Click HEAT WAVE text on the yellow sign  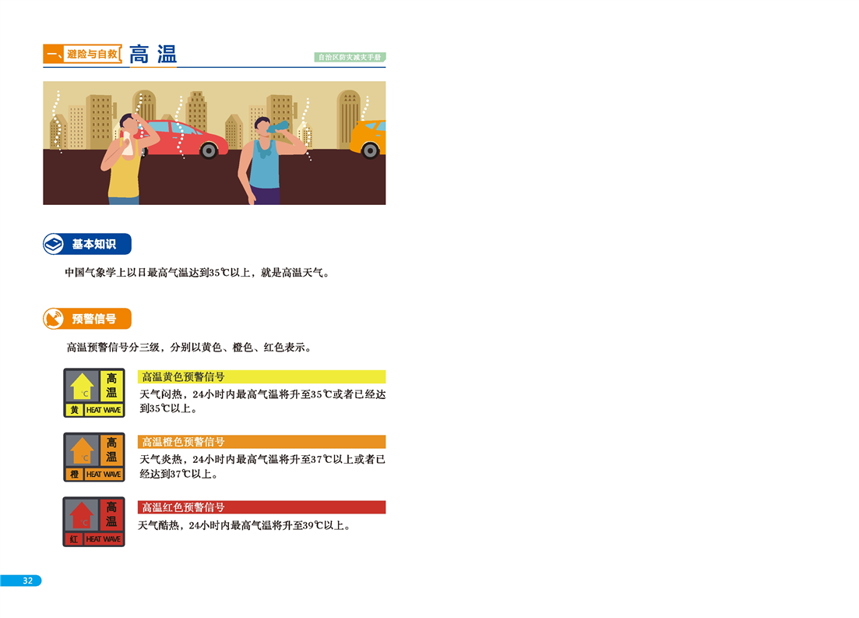[x=104, y=410]
